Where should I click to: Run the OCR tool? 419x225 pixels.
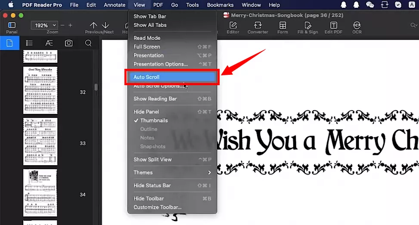coord(357,28)
